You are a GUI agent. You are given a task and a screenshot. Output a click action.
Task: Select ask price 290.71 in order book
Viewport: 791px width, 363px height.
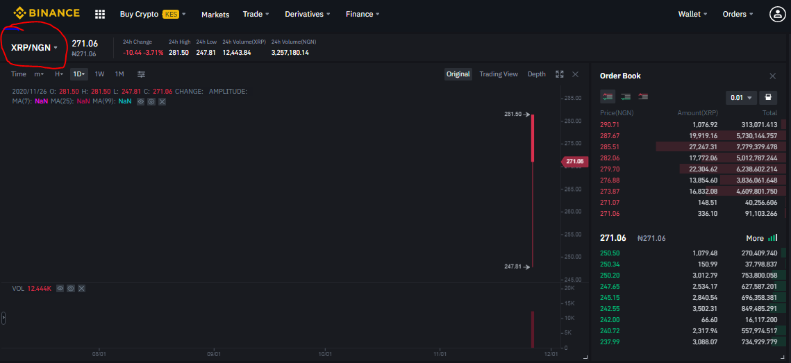click(610, 124)
